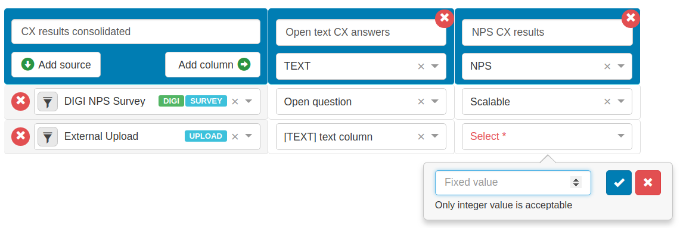Open filter for DIGI NPS Survey source

click(x=48, y=102)
